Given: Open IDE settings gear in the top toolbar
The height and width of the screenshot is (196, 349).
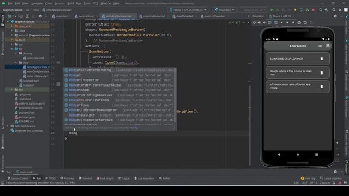Looking at the screenshot, I should 340,10.
